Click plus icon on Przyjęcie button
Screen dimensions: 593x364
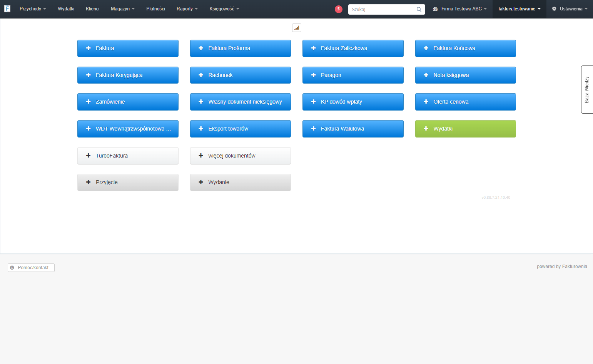(x=88, y=182)
